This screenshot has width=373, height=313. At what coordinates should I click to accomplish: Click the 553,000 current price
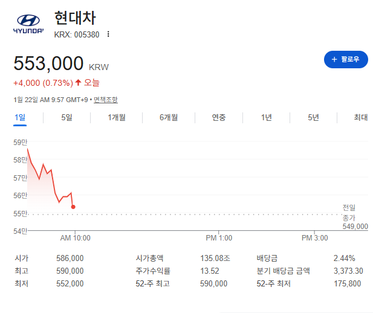tap(48, 63)
